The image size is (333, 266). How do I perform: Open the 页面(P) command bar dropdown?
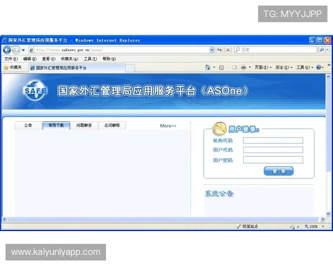pyautogui.click(x=263, y=68)
